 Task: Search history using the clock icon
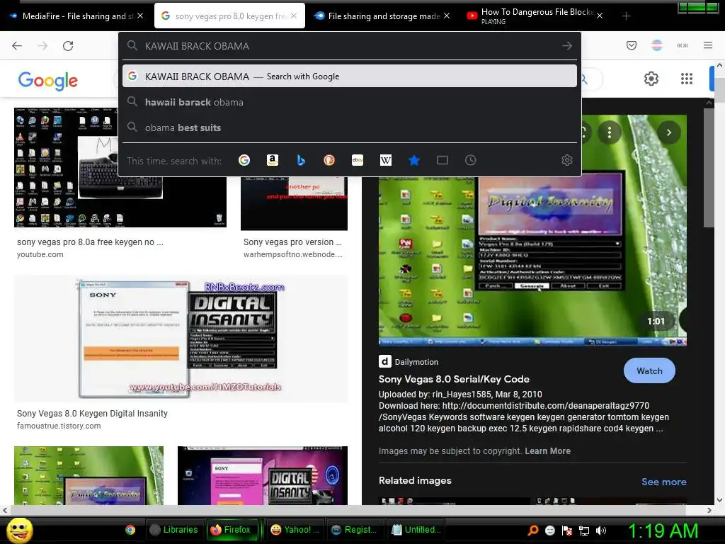[470, 160]
